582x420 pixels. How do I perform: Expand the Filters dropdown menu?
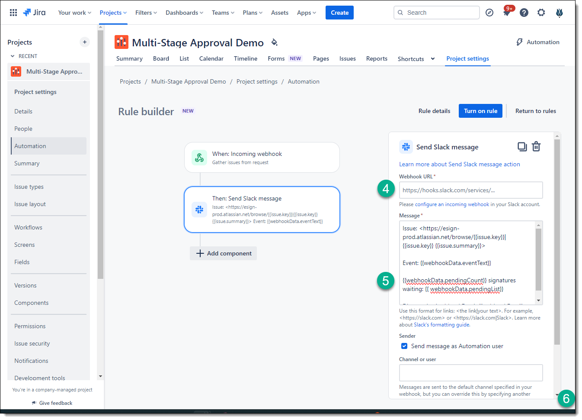tap(146, 13)
